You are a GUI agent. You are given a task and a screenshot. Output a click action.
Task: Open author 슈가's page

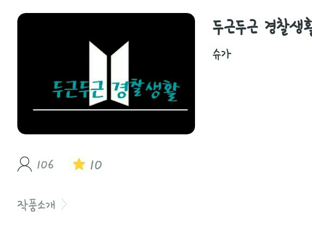222,54
